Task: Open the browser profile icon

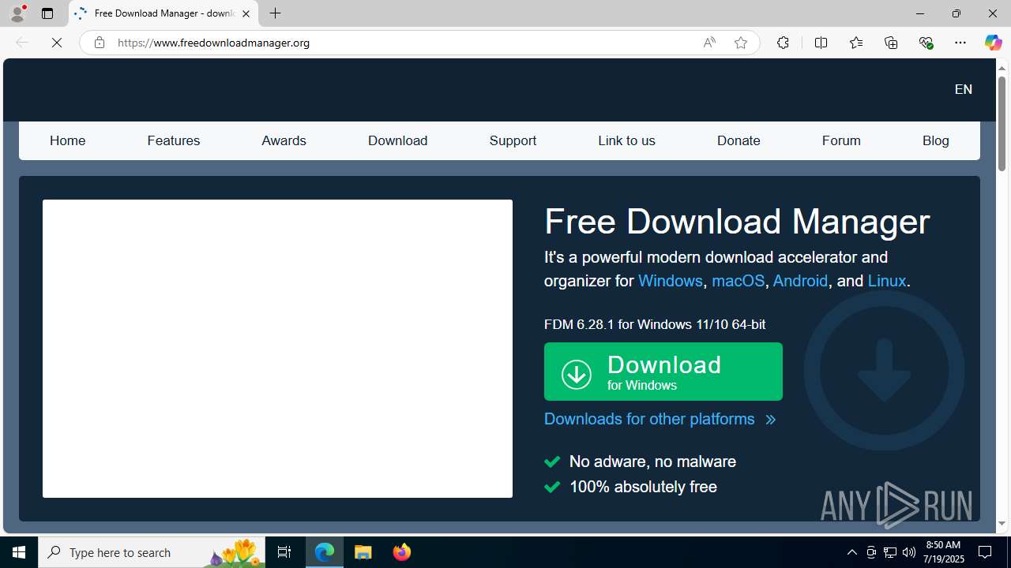Action: [17, 13]
